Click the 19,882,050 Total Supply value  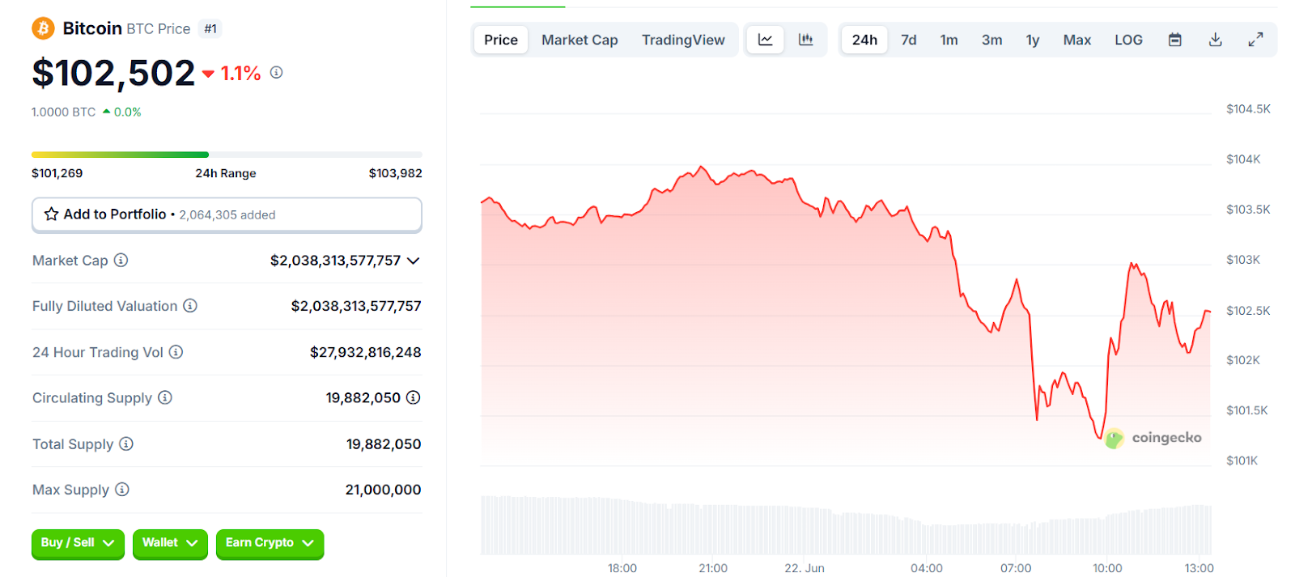384,444
